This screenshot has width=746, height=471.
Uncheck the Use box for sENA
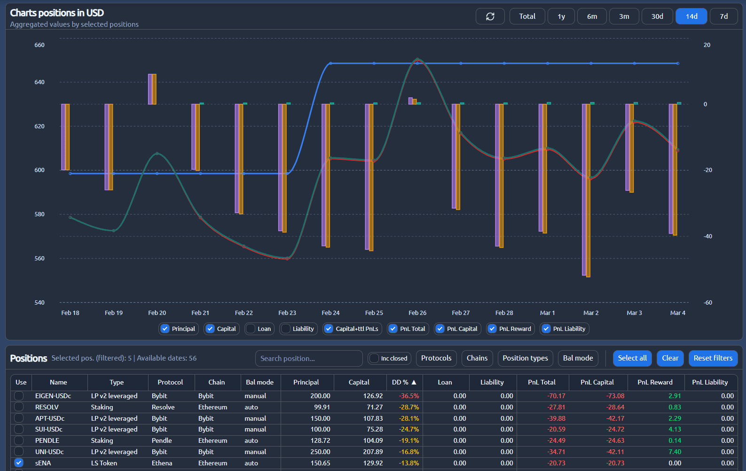[19, 463]
